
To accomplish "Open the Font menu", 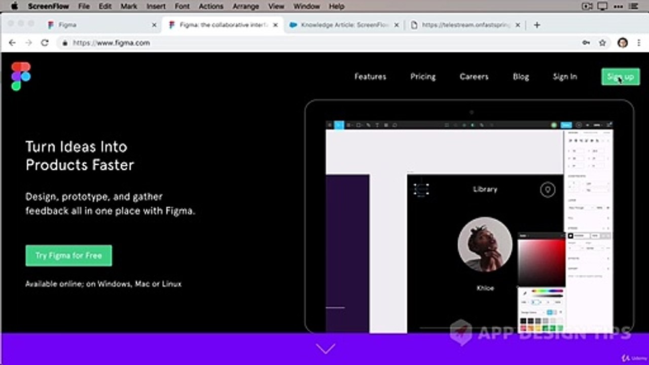I will 182,6.
